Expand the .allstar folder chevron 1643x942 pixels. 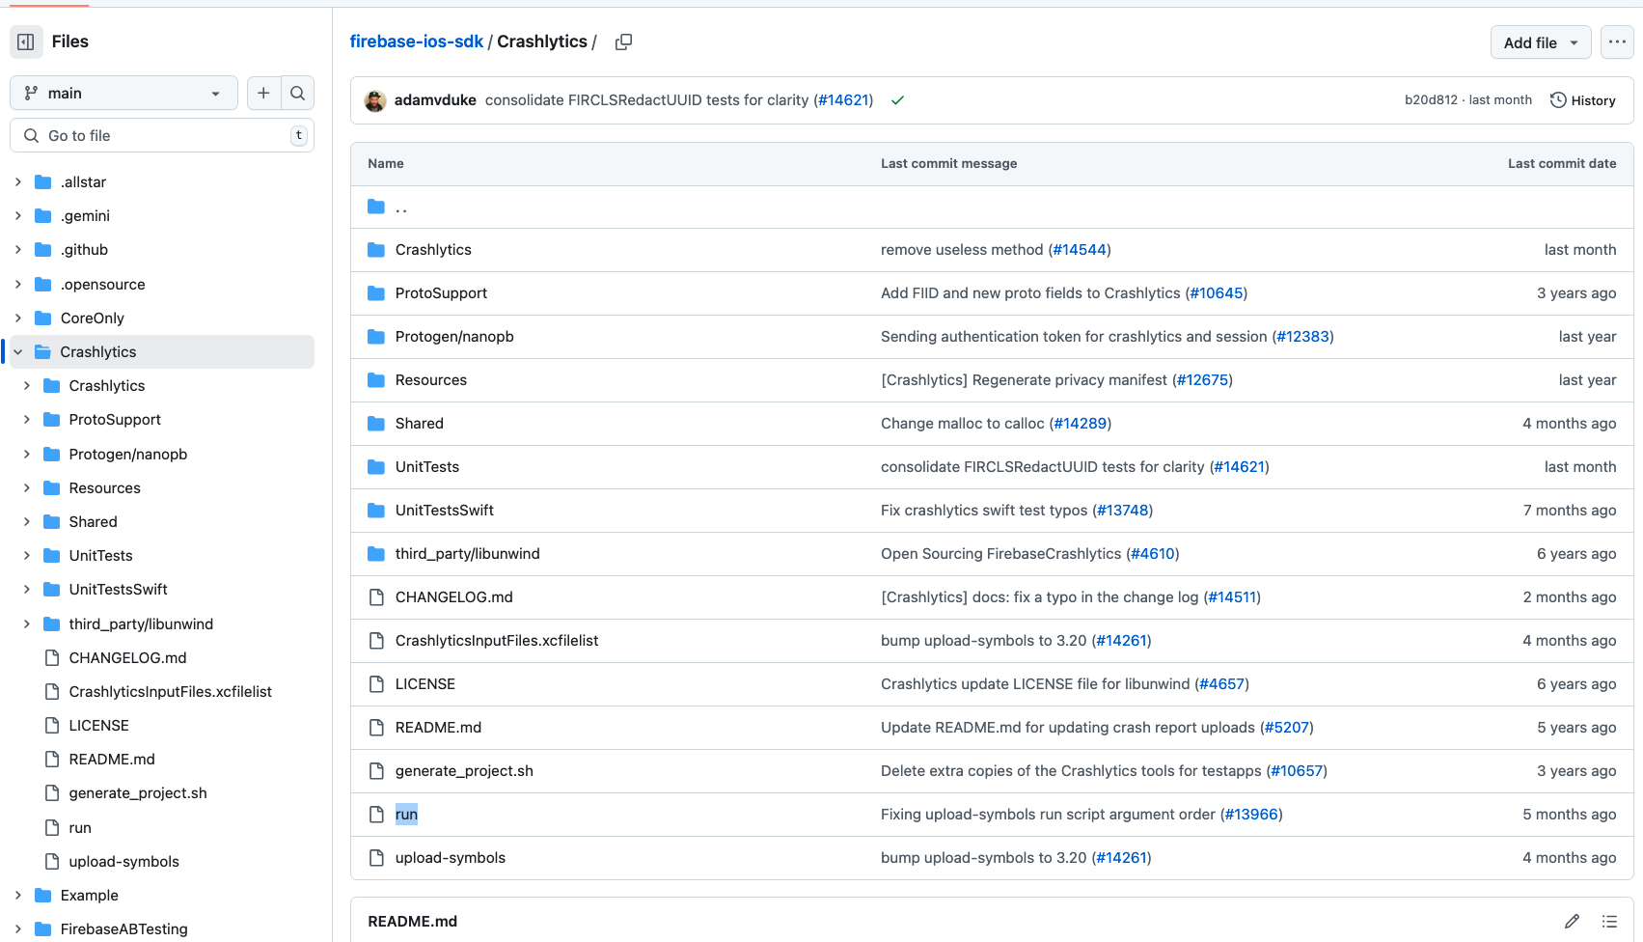(17, 181)
